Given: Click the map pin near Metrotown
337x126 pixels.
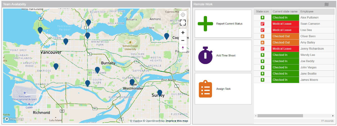Looking at the screenshot, I should coord(97,70).
